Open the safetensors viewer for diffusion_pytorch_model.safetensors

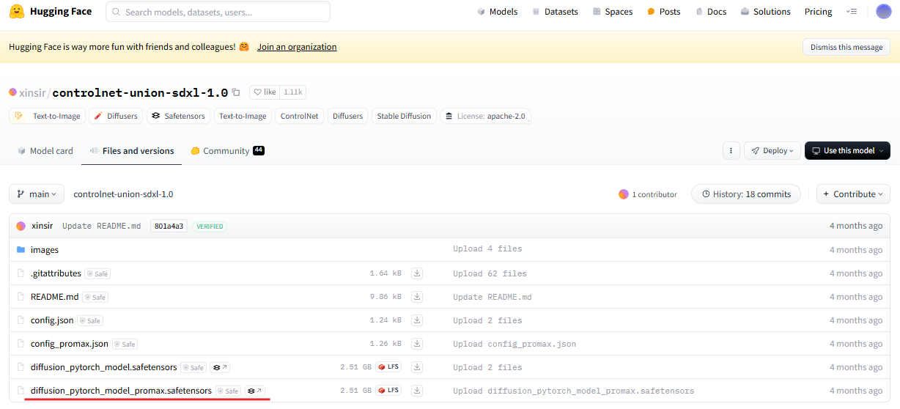click(220, 367)
